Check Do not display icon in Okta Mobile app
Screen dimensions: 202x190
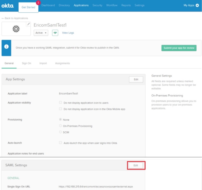(x=60, y=109)
